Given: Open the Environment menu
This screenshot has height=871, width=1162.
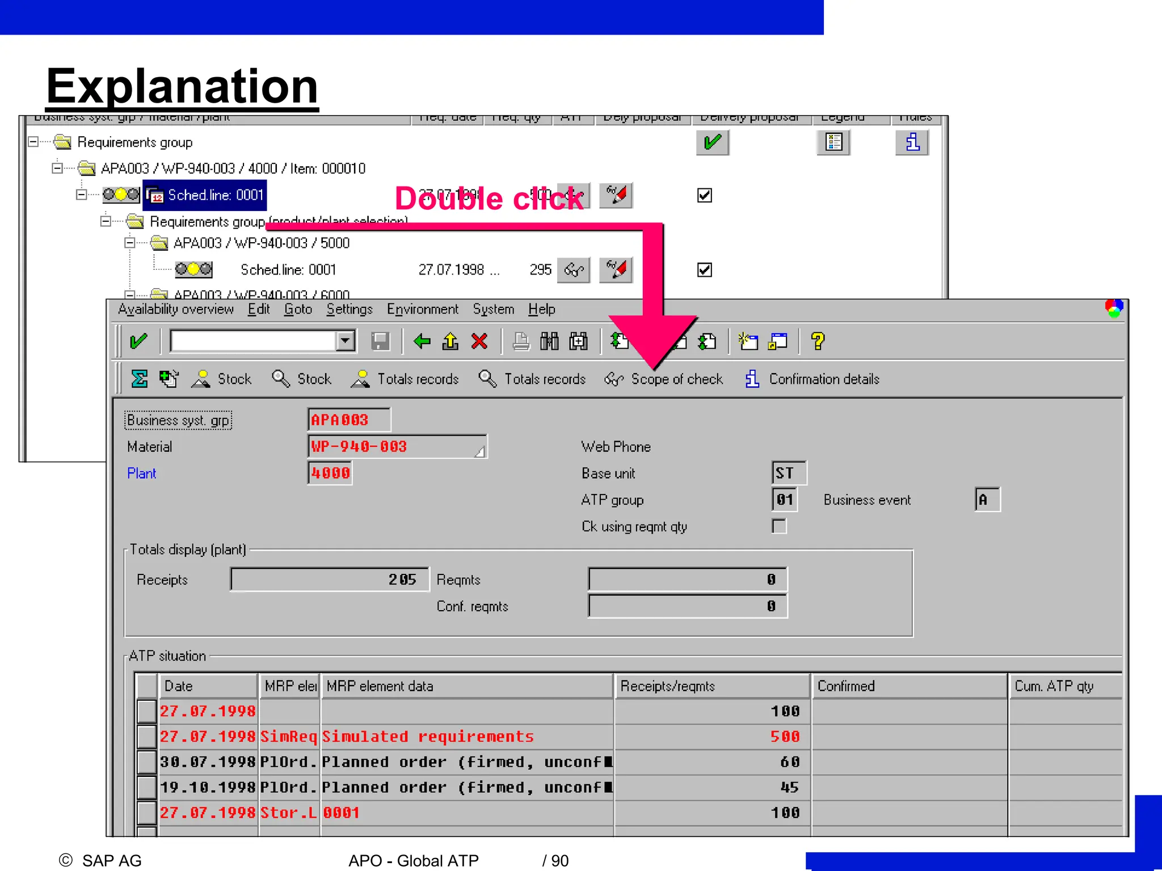Looking at the screenshot, I should point(423,310).
